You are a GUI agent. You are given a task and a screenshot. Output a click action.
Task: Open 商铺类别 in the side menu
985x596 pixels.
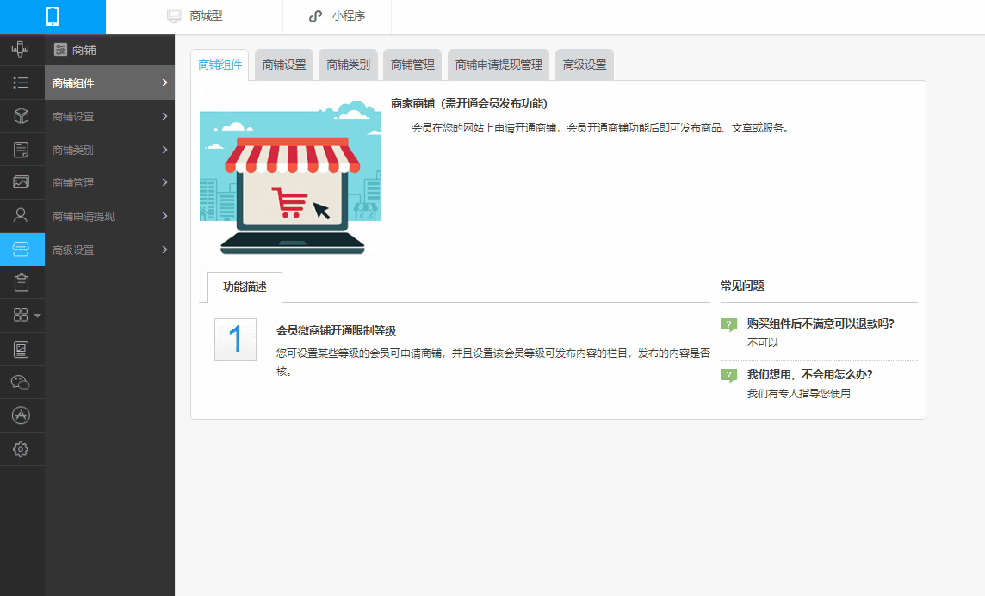(110, 150)
